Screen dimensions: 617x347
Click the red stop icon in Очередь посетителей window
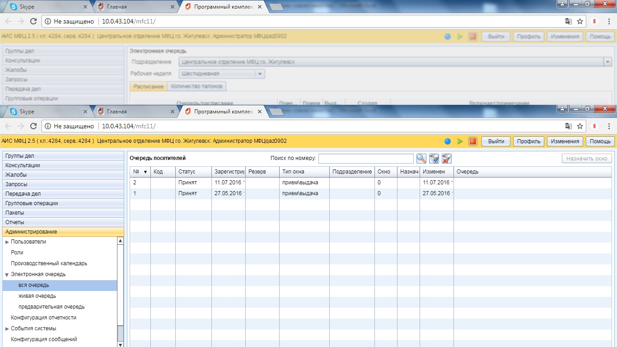point(473,141)
